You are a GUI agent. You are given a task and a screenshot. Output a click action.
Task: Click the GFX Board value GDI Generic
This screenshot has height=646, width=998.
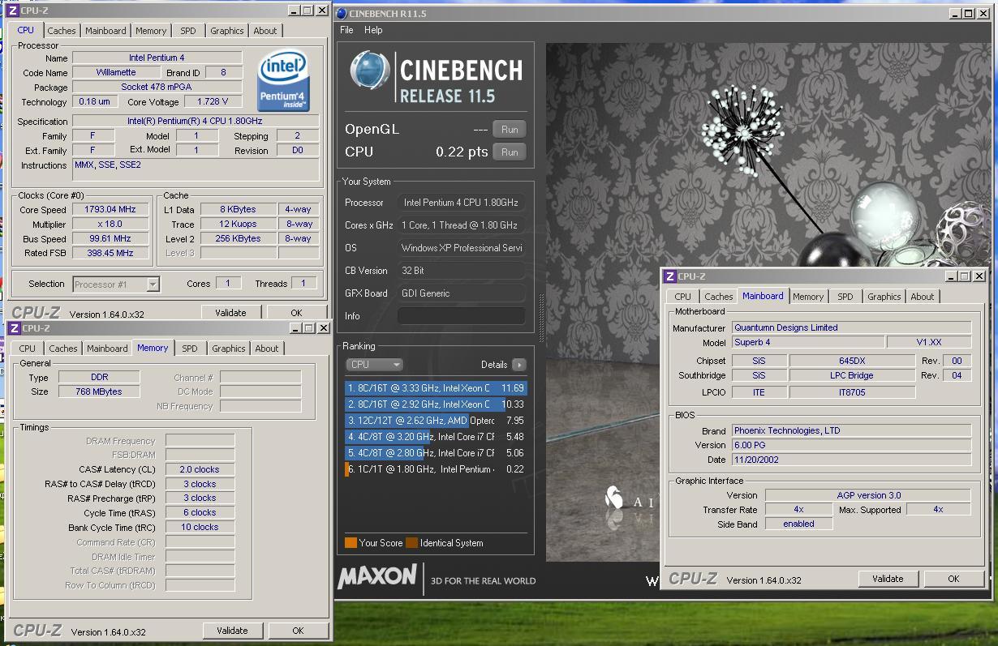coord(461,293)
